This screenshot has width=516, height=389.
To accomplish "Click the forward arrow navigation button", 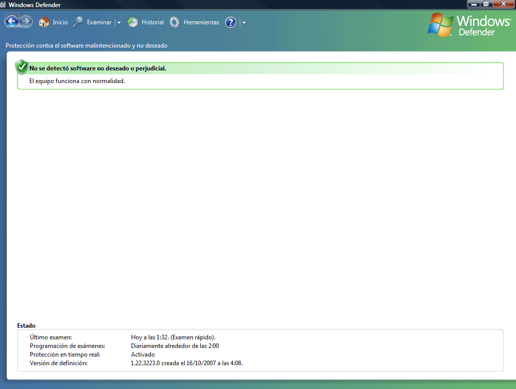I will [26, 22].
